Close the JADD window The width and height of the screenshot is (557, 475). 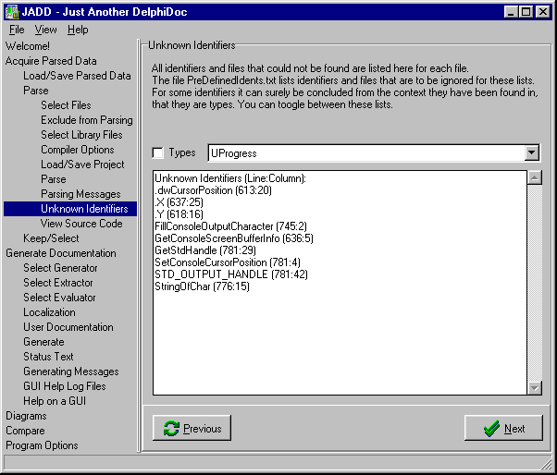[x=543, y=12]
